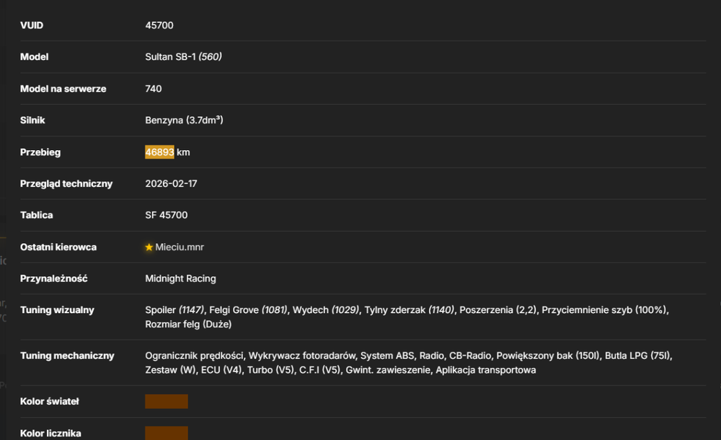Click the Turbo (V5) entry
The height and width of the screenshot is (440, 721).
(x=270, y=369)
